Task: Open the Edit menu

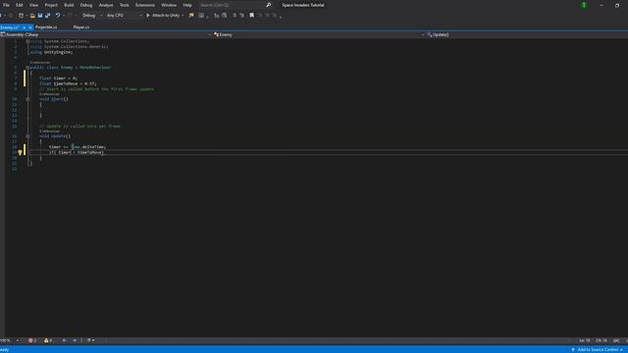Action: pyautogui.click(x=20, y=5)
